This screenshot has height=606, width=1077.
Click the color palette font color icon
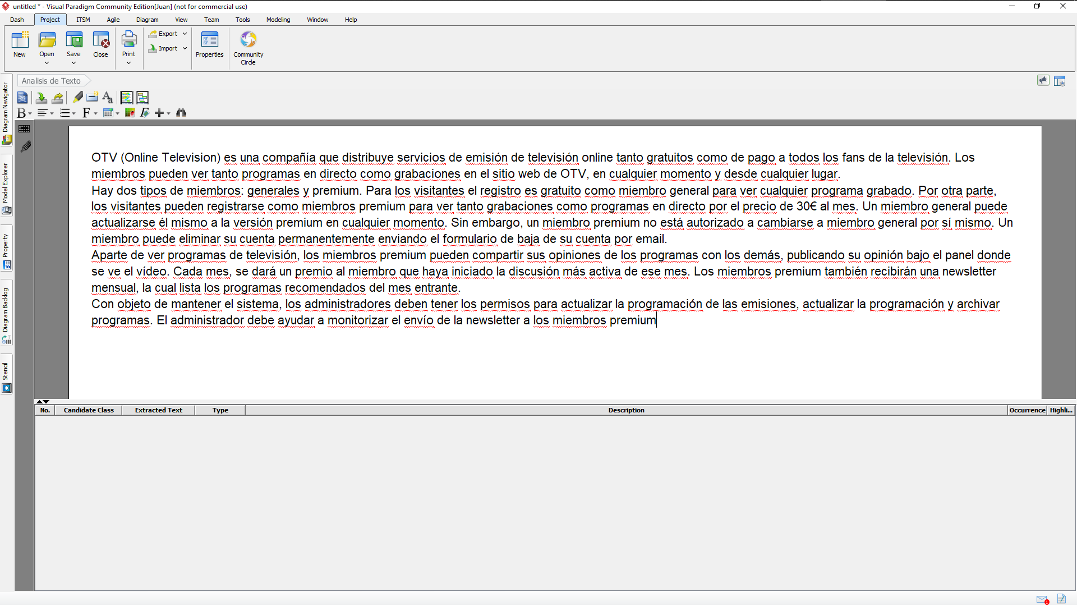[x=130, y=113]
